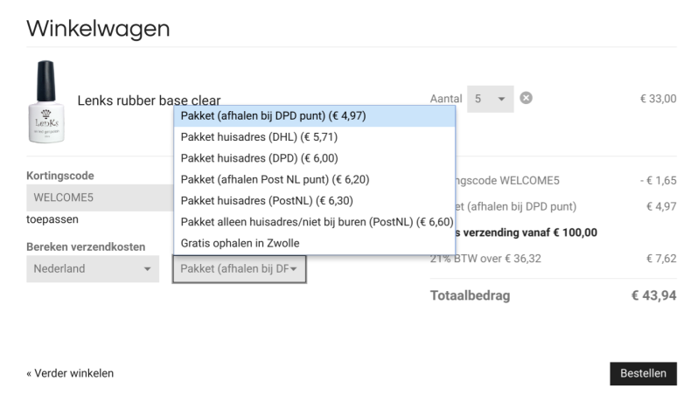Open the Nederland country dropdown
The width and height of the screenshot is (698, 402).
pyautogui.click(x=92, y=268)
